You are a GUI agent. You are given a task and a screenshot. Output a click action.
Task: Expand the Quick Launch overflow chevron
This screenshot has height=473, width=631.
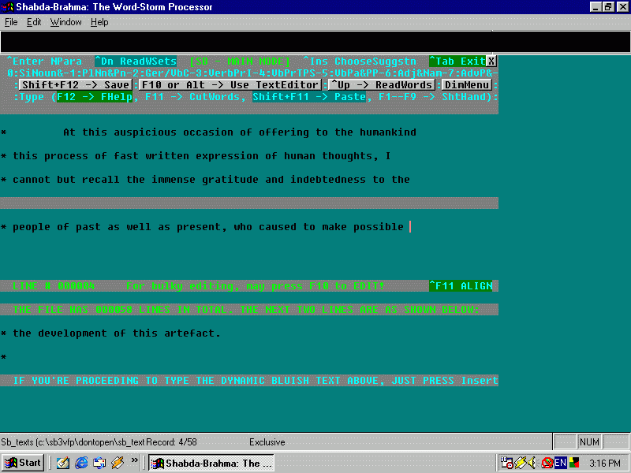[x=134, y=460]
